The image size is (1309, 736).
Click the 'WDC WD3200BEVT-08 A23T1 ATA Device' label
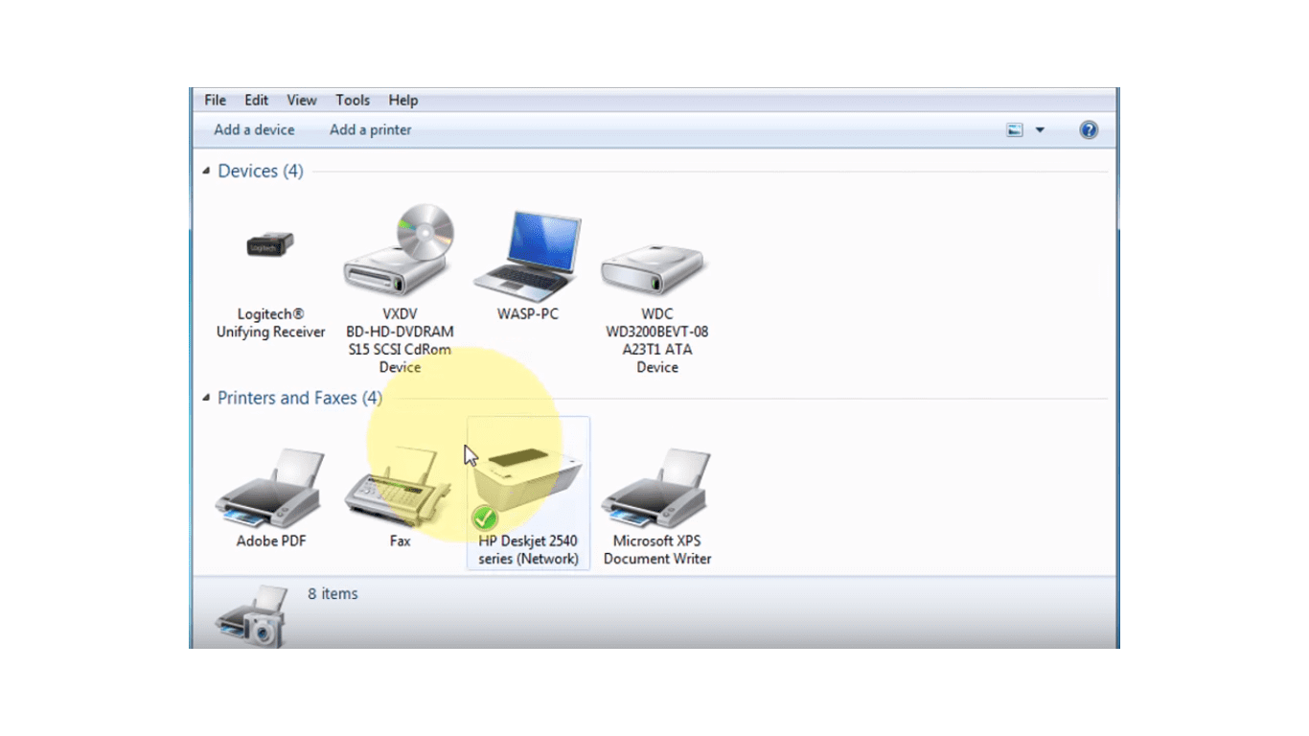pos(657,340)
